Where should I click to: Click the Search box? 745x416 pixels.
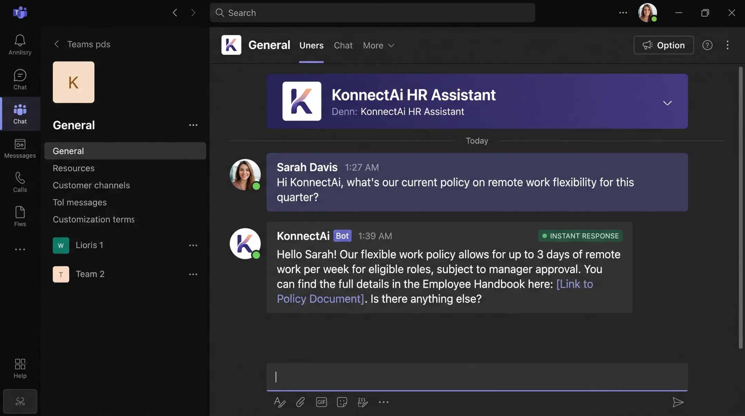372,13
